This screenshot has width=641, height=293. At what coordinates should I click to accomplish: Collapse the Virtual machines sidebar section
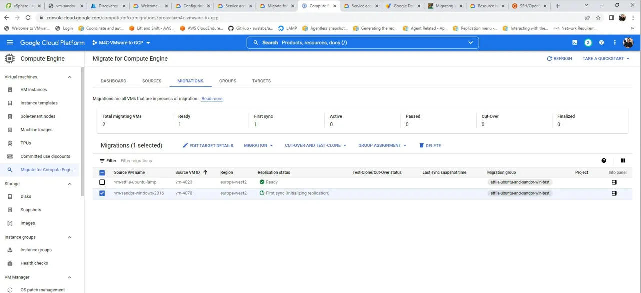(x=70, y=77)
